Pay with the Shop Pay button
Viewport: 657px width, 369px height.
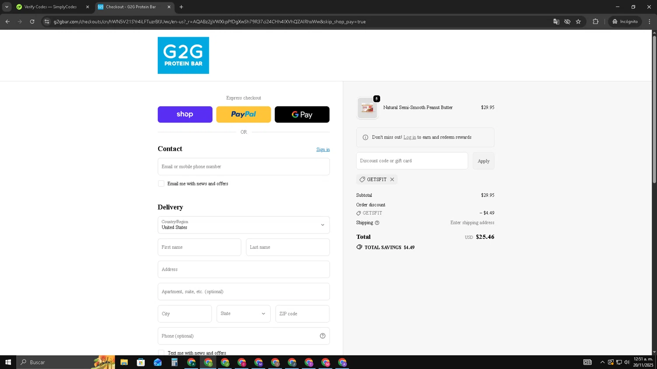point(185,114)
